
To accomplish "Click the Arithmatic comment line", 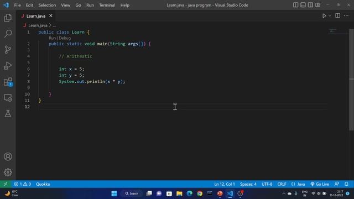I will [x=75, y=56].
